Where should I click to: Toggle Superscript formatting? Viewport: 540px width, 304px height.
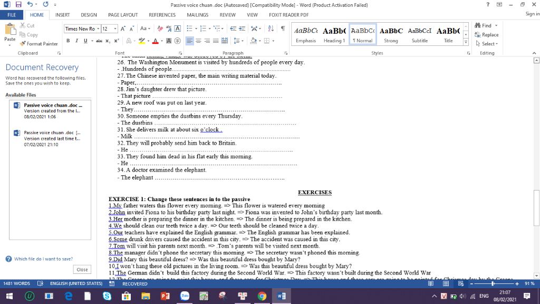pyautogui.click(x=117, y=41)
